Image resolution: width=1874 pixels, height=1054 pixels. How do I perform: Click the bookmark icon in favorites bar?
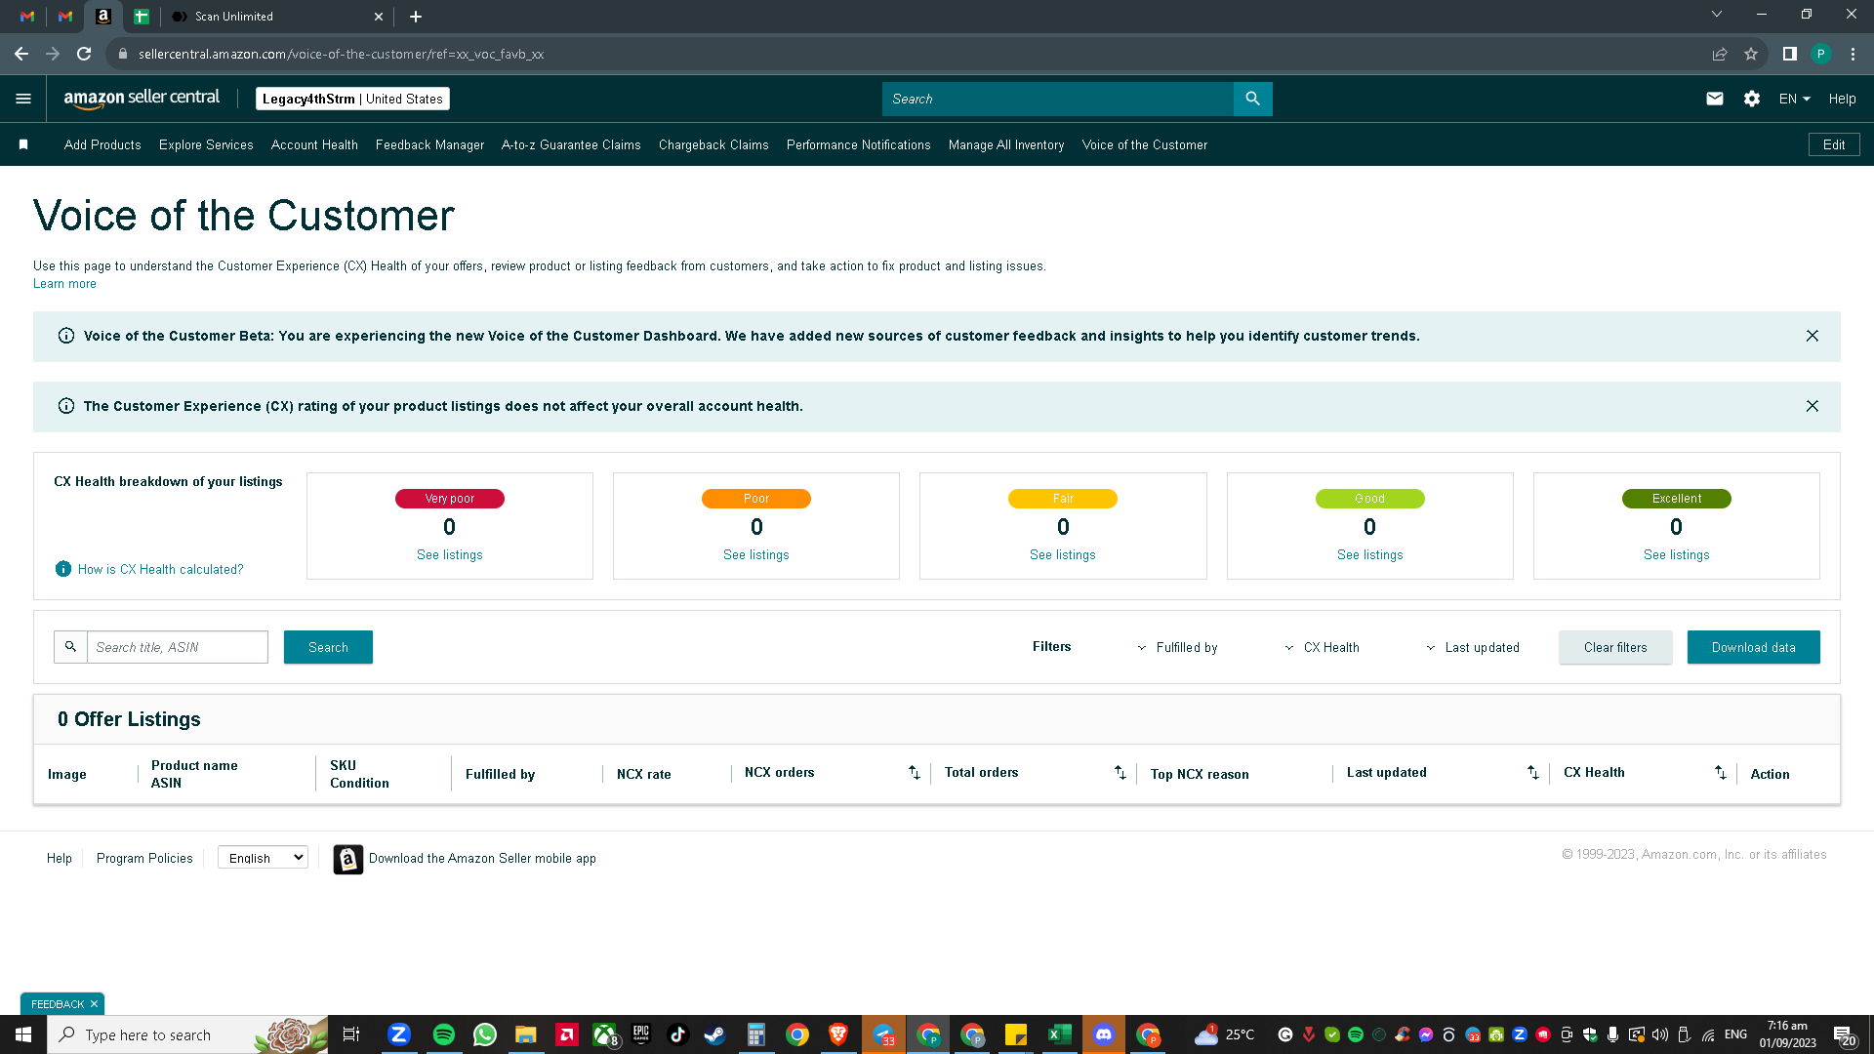(x=23, y=144)
